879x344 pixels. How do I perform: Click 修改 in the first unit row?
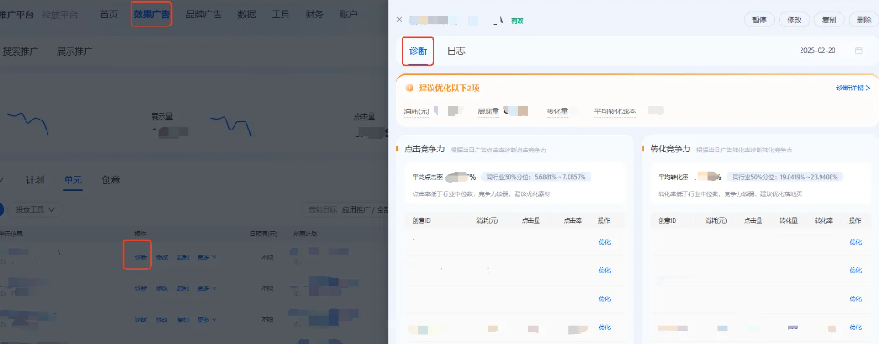point(162,257)
